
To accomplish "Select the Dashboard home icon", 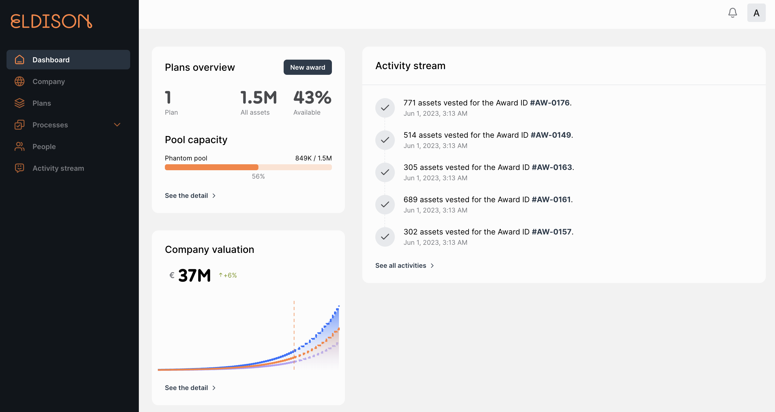I will coord(19,60).
